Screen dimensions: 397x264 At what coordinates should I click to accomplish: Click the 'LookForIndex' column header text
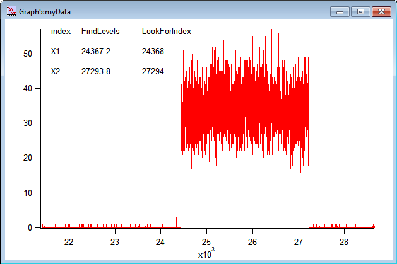[x=167, y=32]
